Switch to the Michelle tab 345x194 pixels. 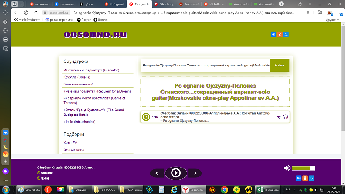coord(214,4)
